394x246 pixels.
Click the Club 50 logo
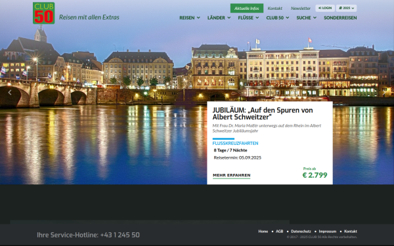[x=44, y=13]
